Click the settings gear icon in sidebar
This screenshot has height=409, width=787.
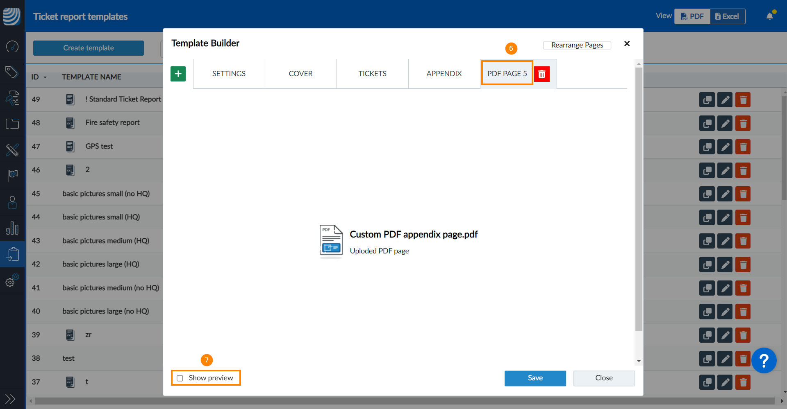coord(12,281)
